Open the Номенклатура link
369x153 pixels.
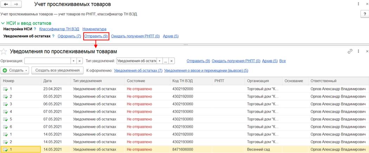pyautogui.click(x=95, y=29)
